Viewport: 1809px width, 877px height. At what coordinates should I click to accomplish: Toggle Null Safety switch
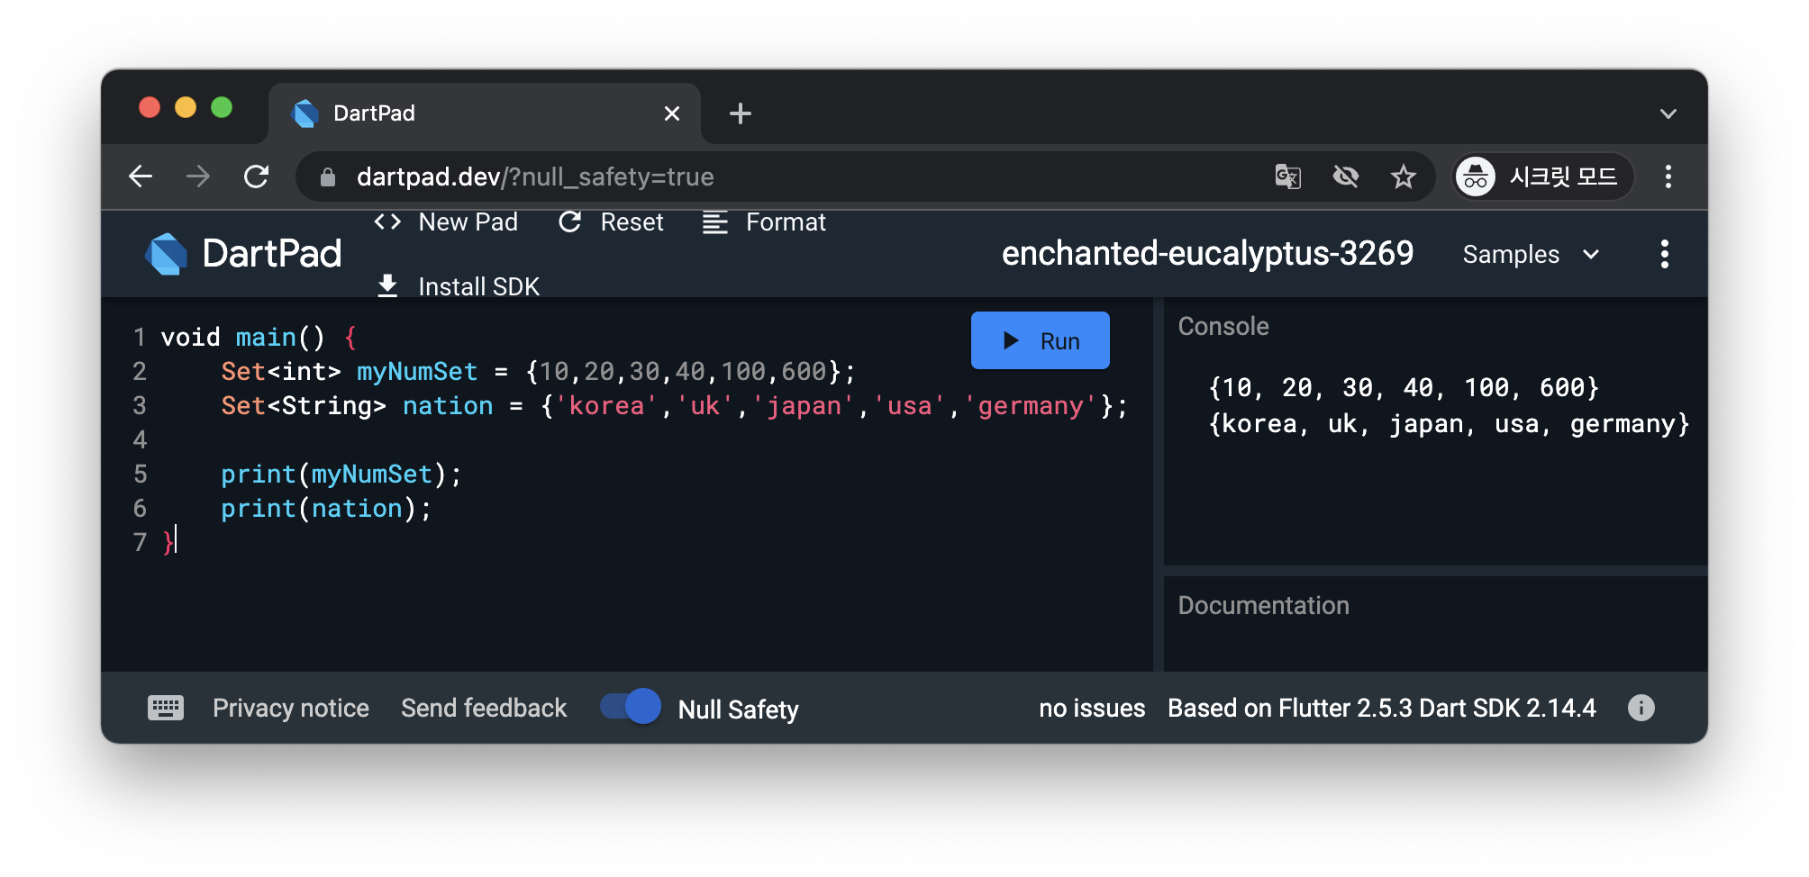tap(631, 707)
